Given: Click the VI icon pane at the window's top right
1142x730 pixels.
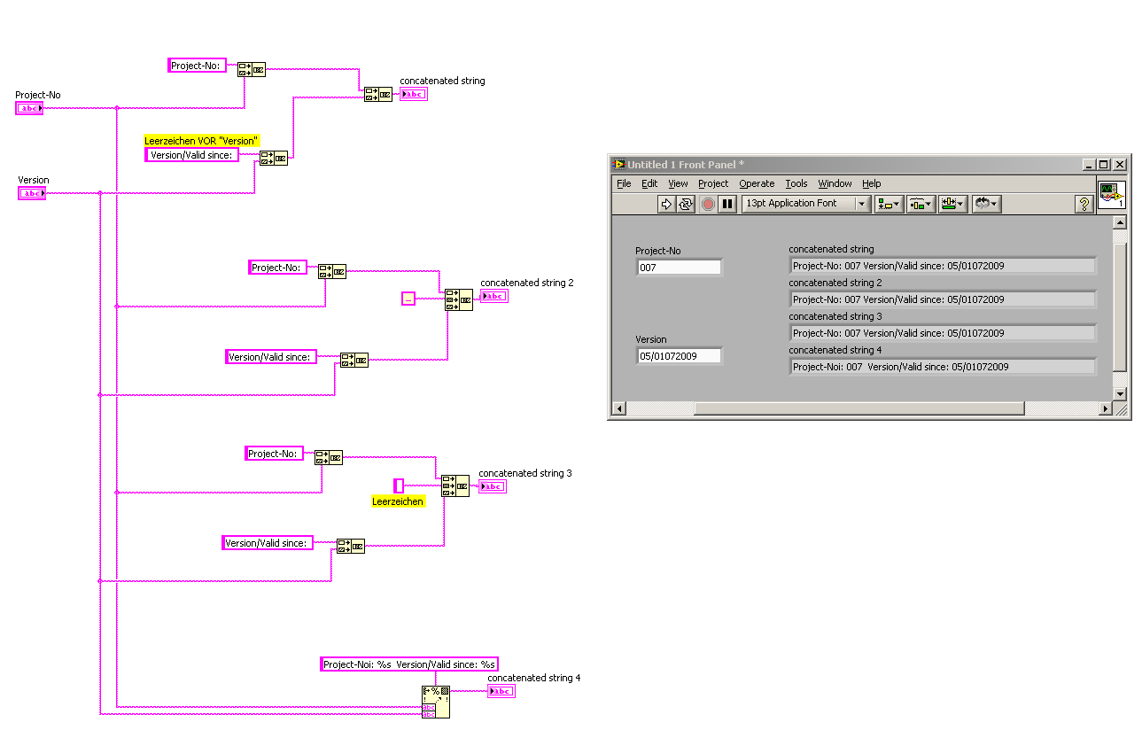Looking at the screenshot, I should click(1112, 195).
